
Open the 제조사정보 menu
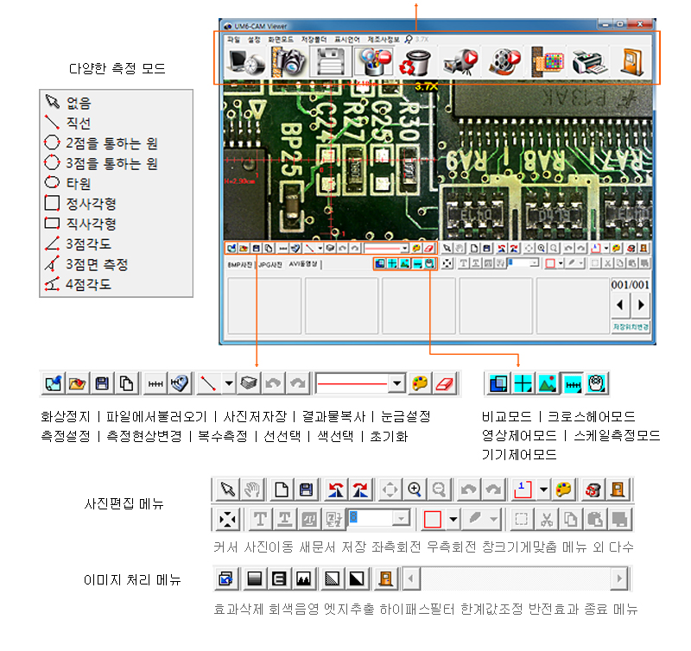tap(384, 40)
